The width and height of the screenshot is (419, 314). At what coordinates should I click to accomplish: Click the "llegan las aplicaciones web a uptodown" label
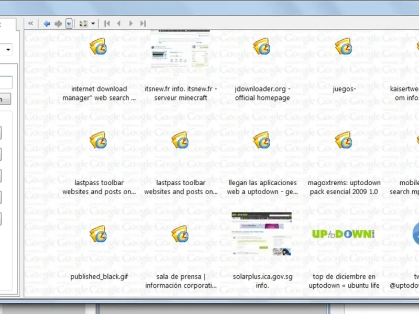262,187
